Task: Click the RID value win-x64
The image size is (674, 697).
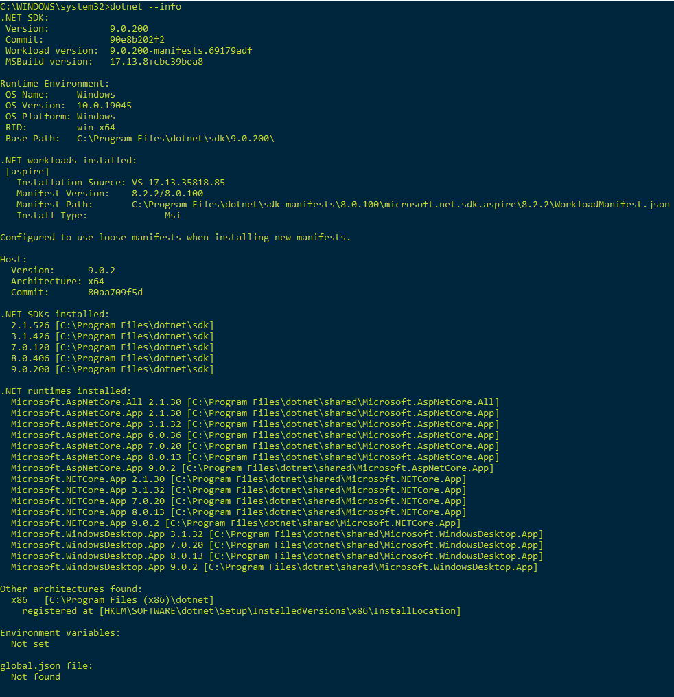Action: [96, 128]
